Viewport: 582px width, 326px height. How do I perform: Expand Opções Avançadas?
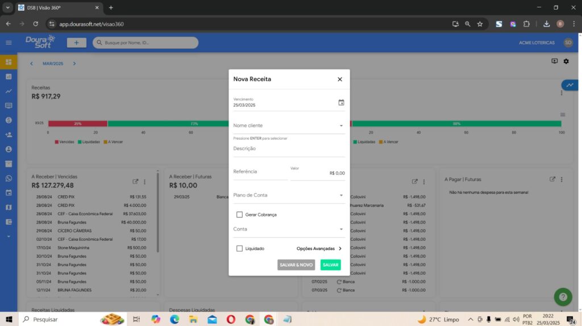click(x=319, y=248)
